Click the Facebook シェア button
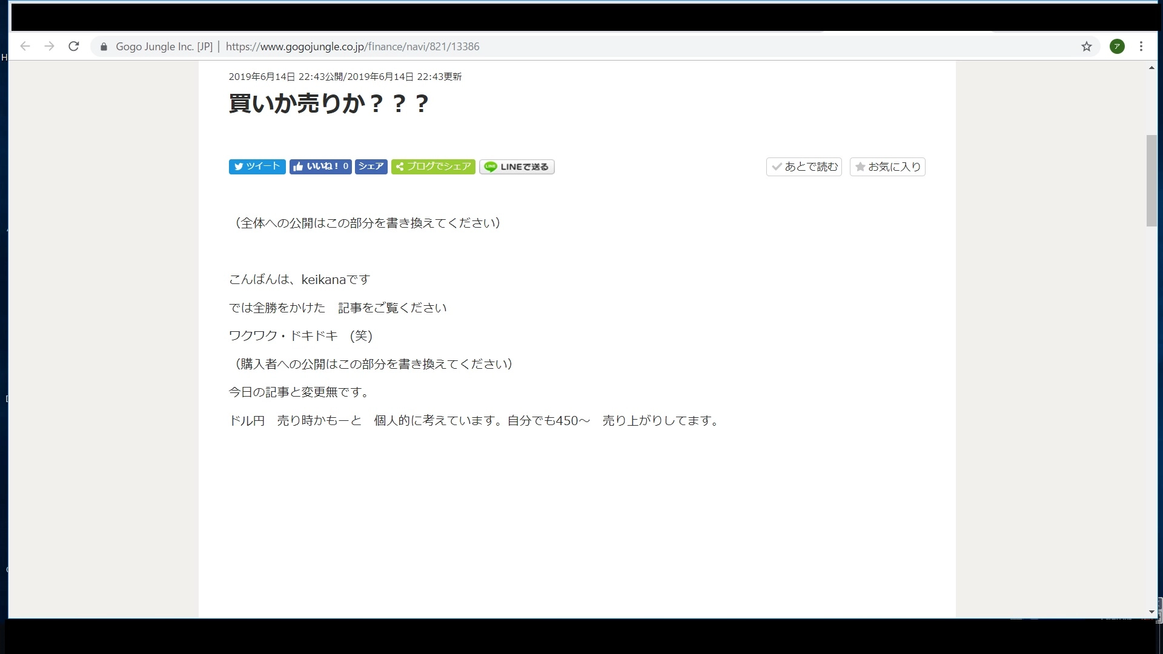The image size is (1163, 654). (x=371, y=167)
